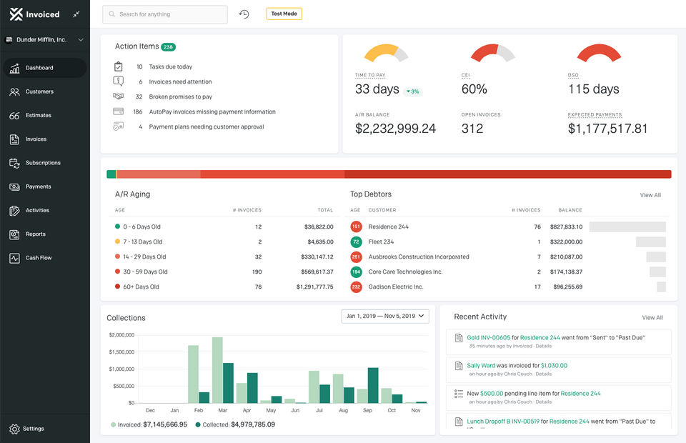
Task: Toggle the Test Mode badge
Action: 284,14
